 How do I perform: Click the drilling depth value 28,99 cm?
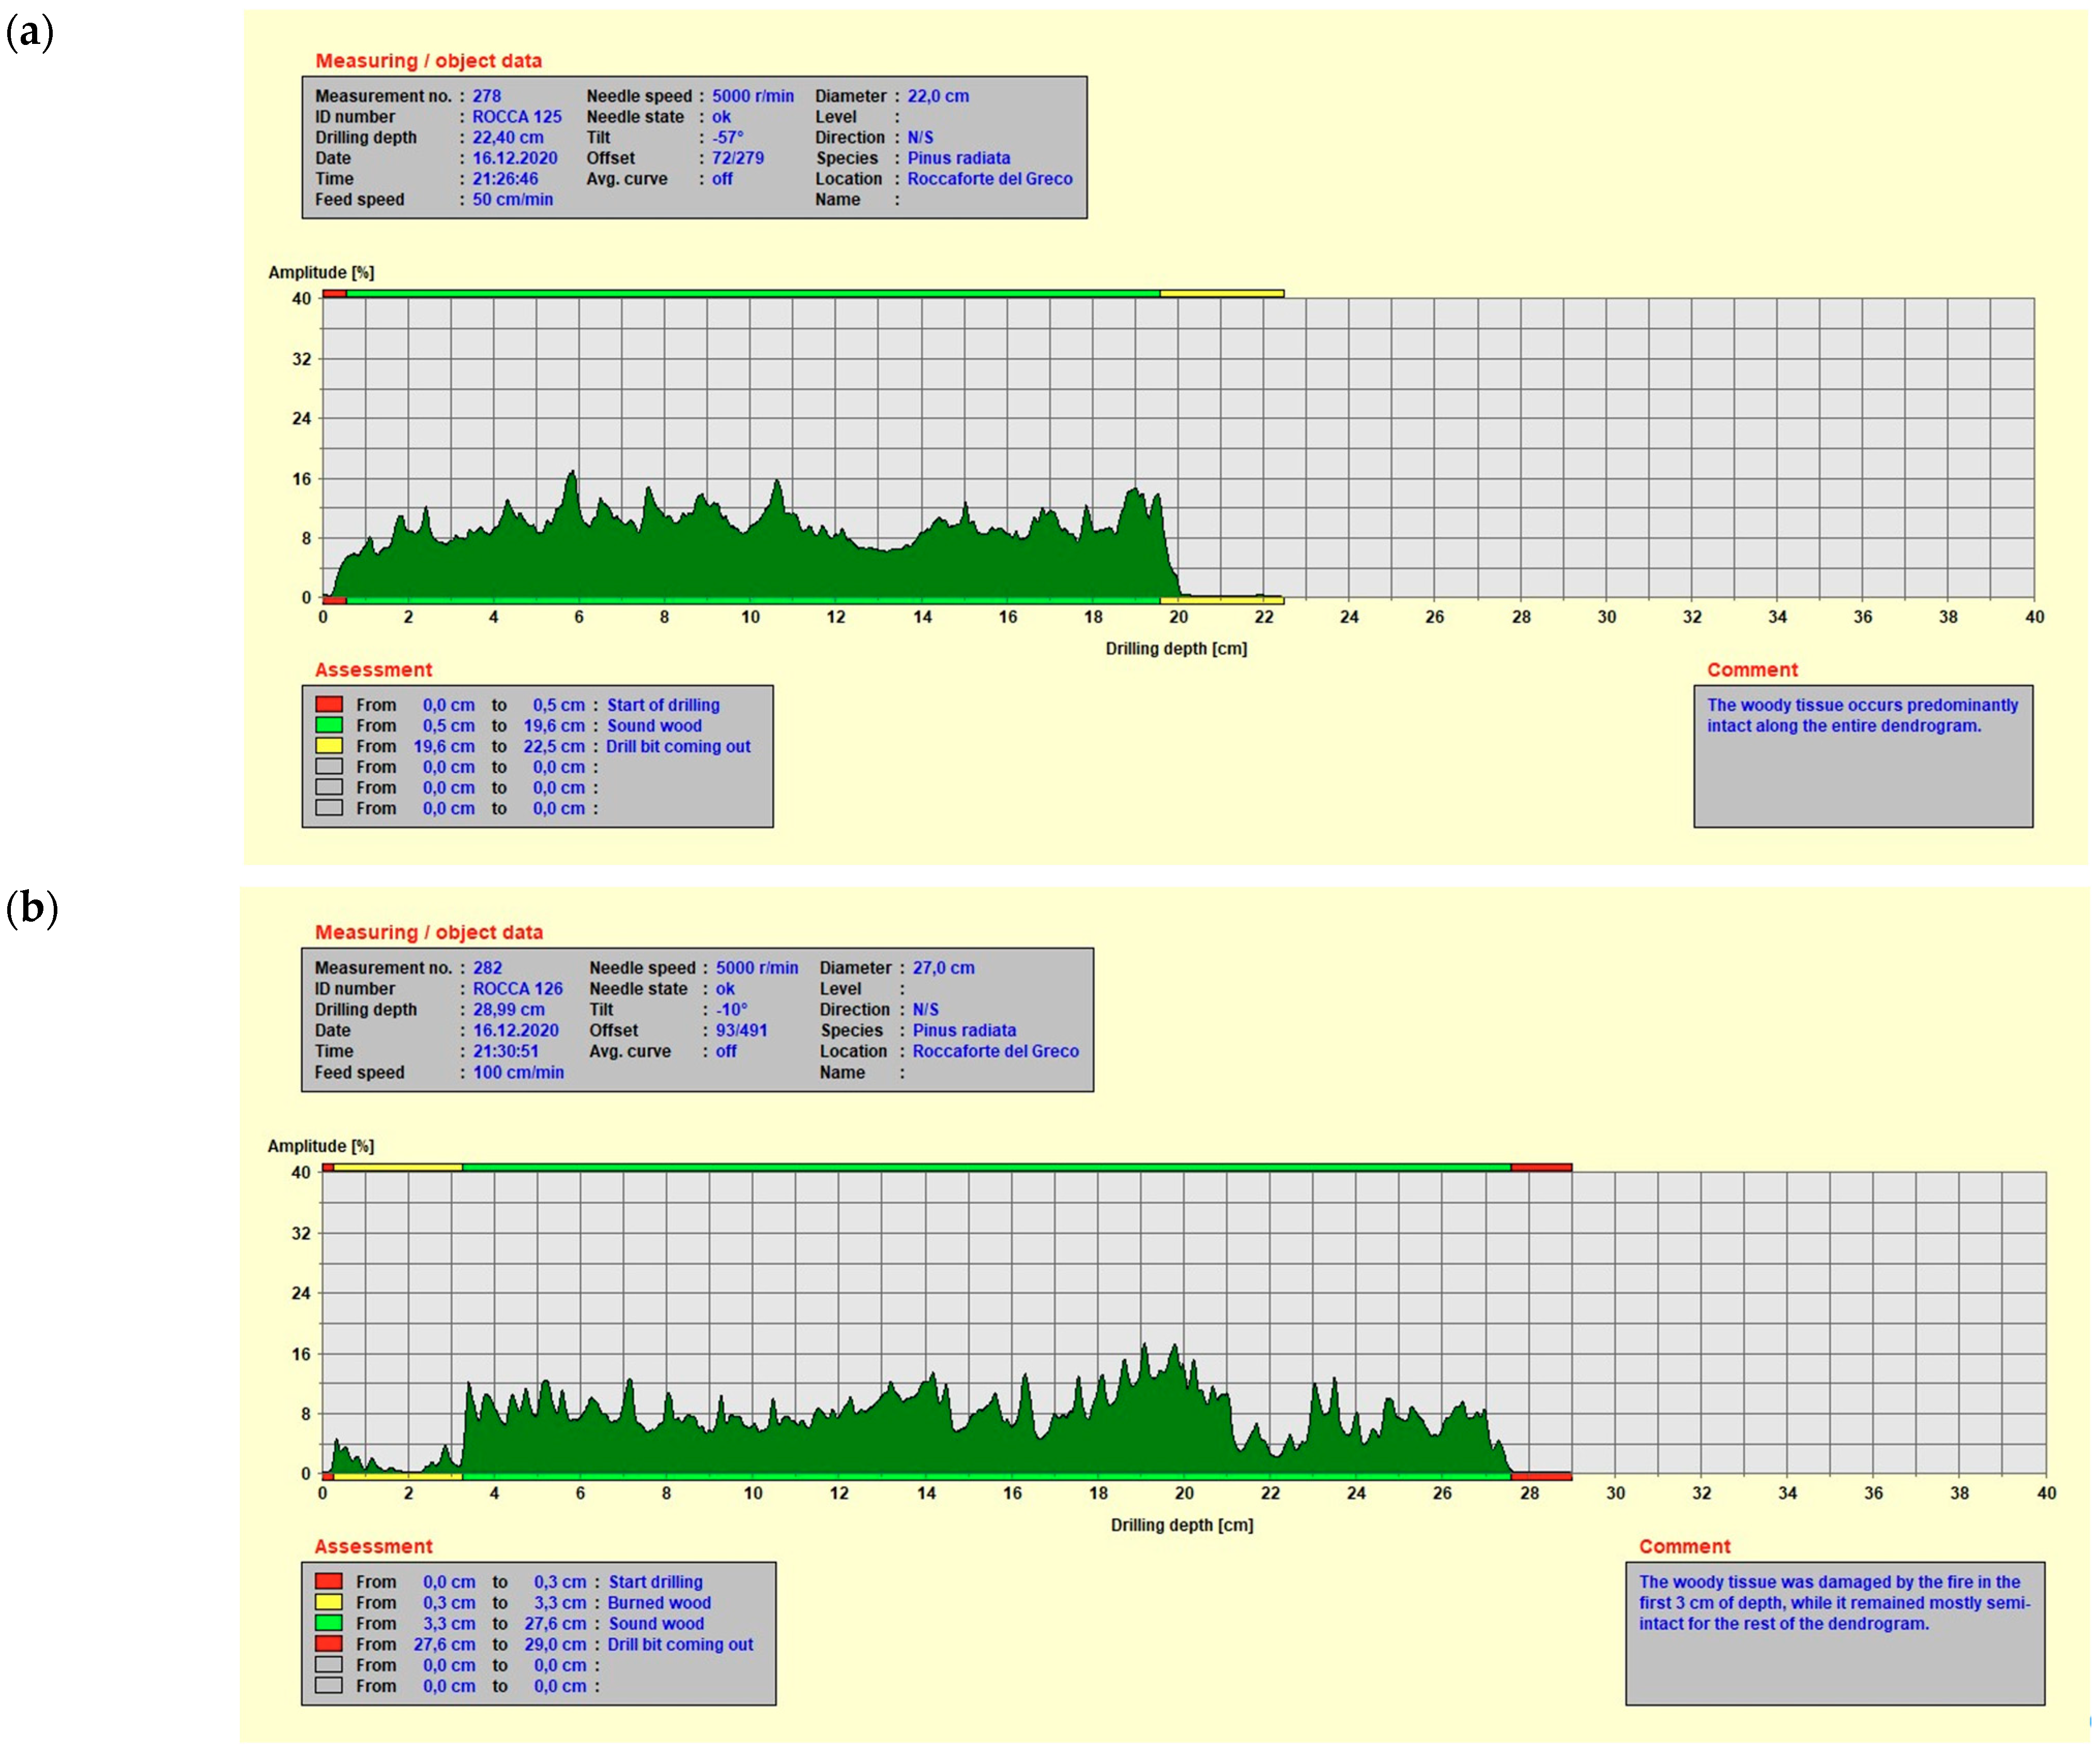[508, 1010]
